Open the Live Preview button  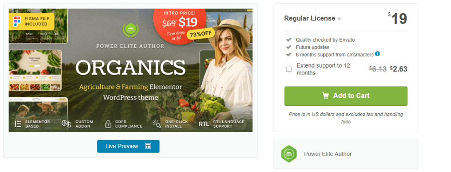(128, 146)
